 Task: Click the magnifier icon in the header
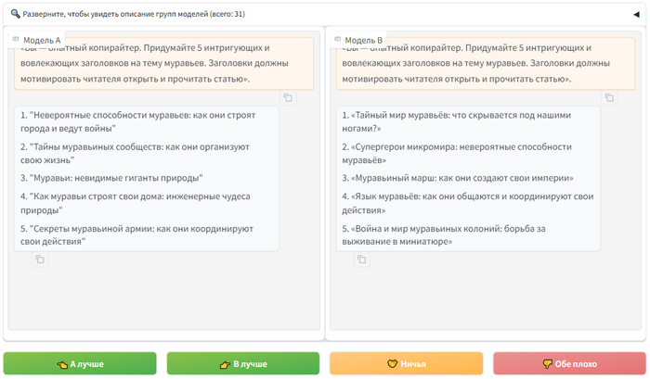tap(15, 14)
